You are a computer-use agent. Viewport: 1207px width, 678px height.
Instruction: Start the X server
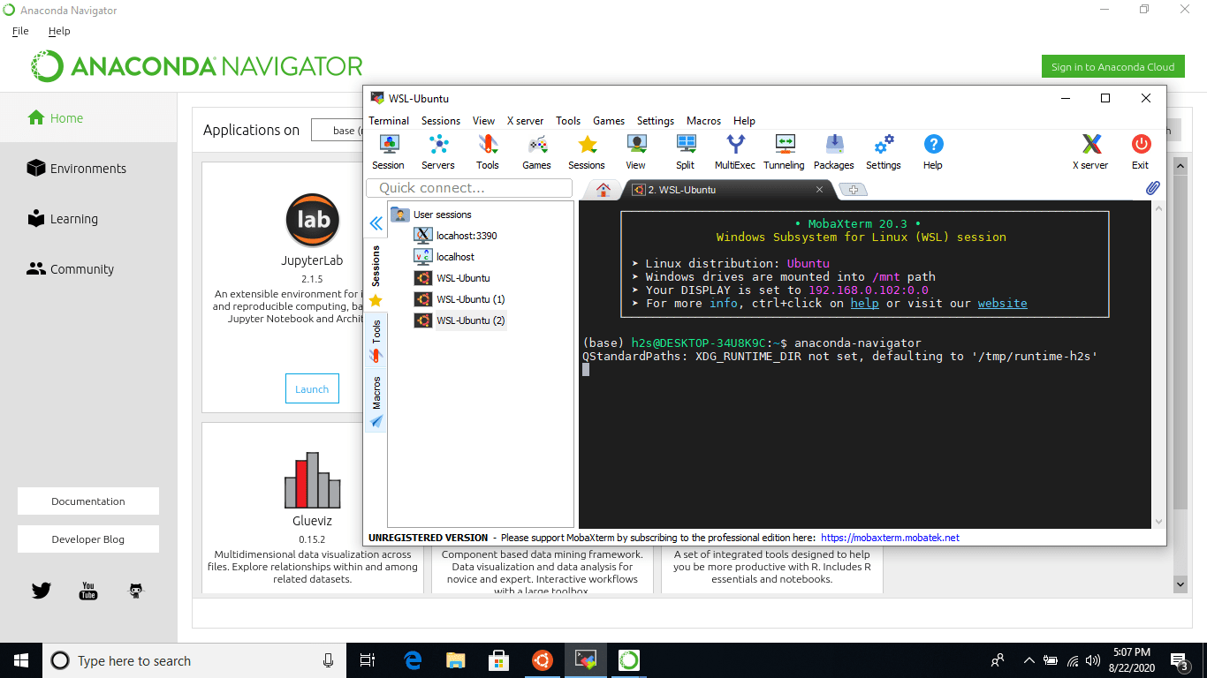pos(1090,151)
